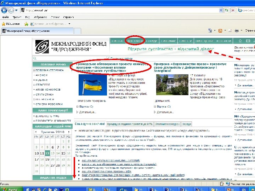The image size is (255, 191).
Task: Open the Избранное menu in menu bar
Action: [40, 17]
